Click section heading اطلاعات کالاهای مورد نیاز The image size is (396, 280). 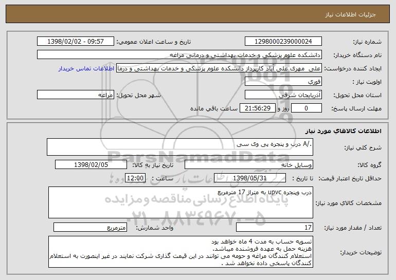pos(343,131)
